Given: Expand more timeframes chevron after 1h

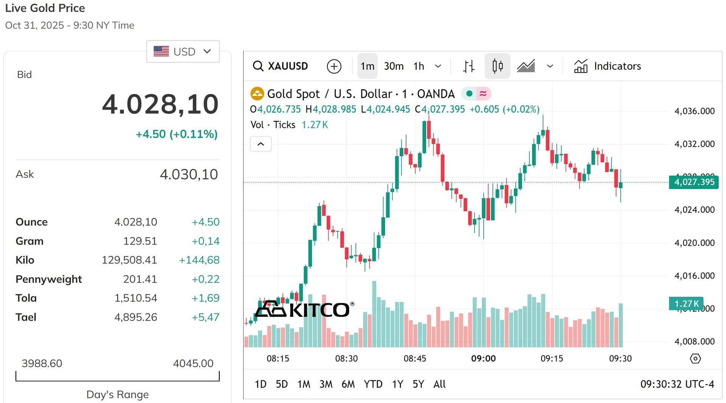Looking at the screenshot, I should point(438,66).
